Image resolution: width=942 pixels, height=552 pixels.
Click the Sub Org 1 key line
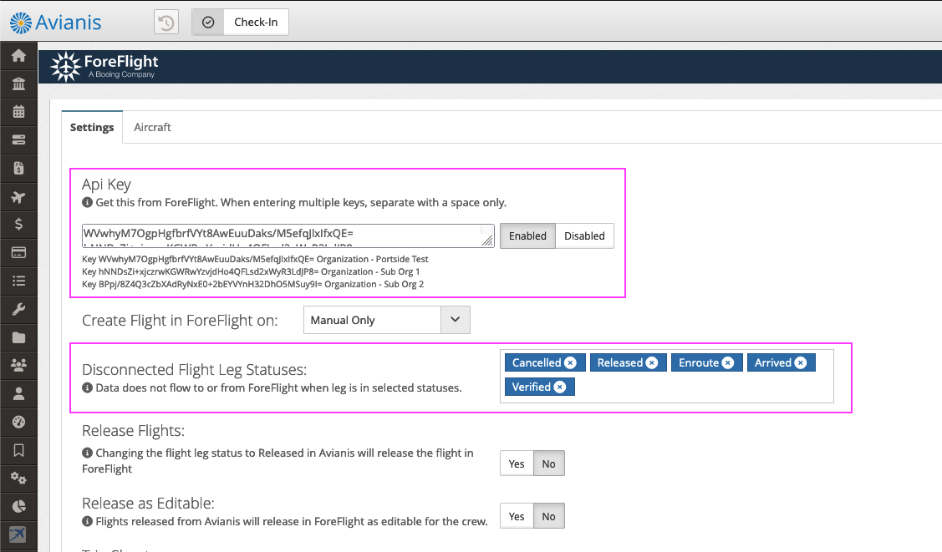tap(251, 271)
